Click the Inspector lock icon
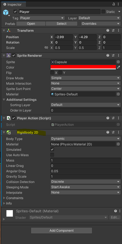 (x=114, y=4)
